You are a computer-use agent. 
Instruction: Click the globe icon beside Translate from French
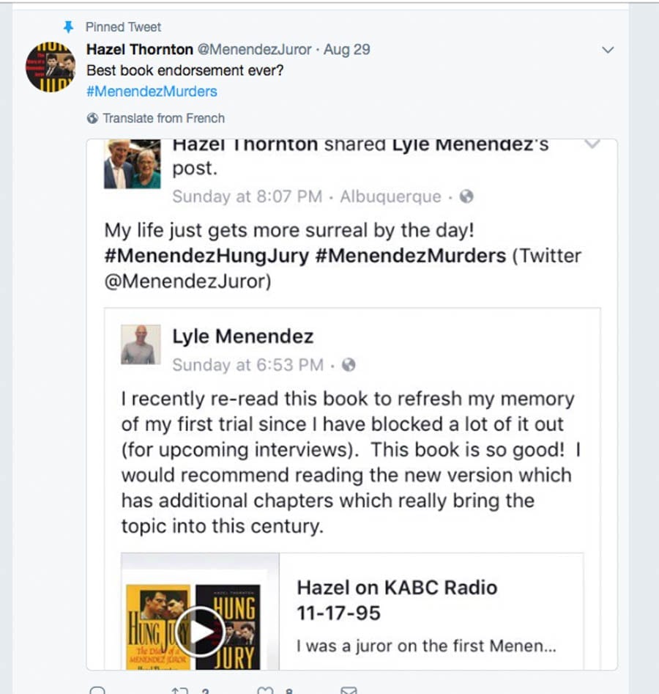click(x=92, y=118)
